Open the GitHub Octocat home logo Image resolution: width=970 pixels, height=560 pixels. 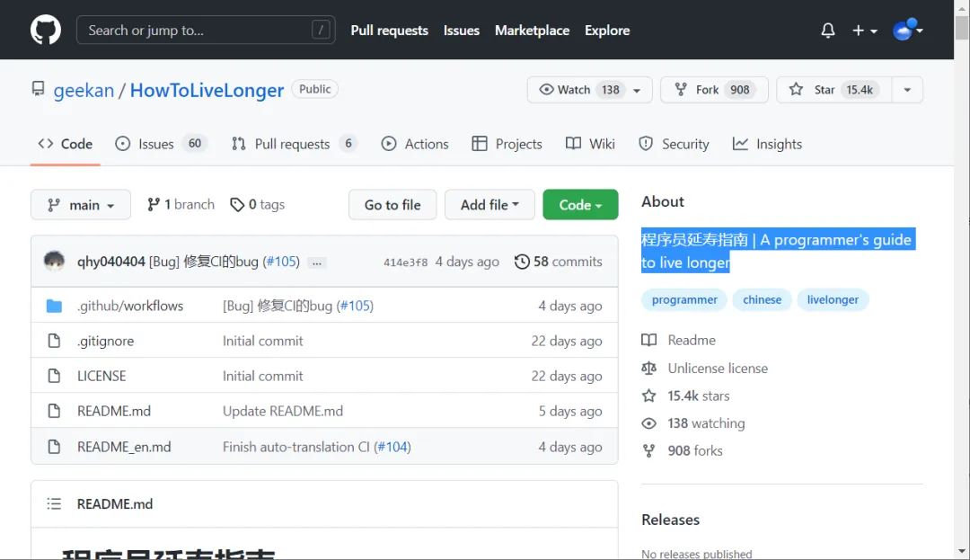click(46, 30)
